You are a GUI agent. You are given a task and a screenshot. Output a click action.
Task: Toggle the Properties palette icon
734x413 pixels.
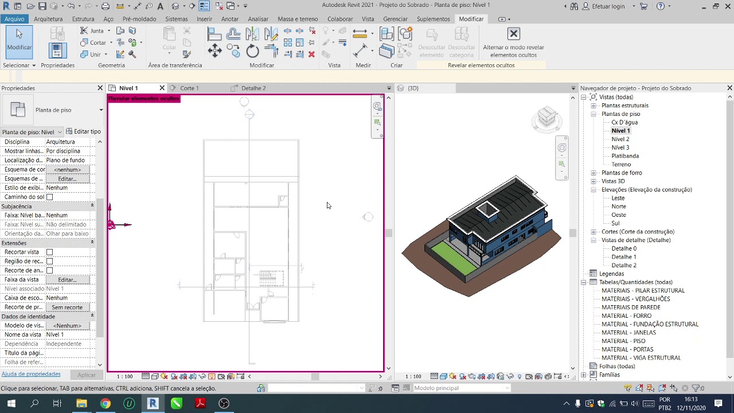tap(57, 51)
